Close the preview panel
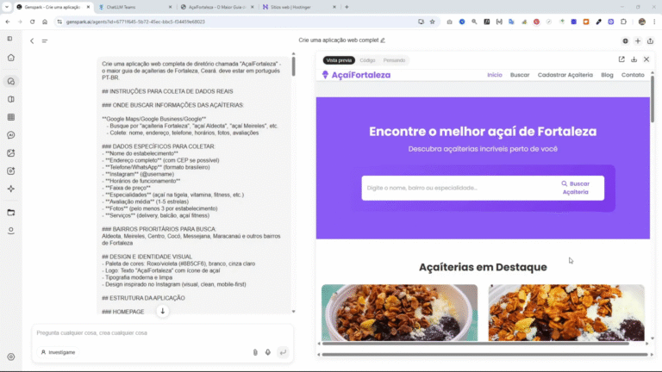Viewport: 662px width, 372px height. pyautogui.click(x=646, y=59)
